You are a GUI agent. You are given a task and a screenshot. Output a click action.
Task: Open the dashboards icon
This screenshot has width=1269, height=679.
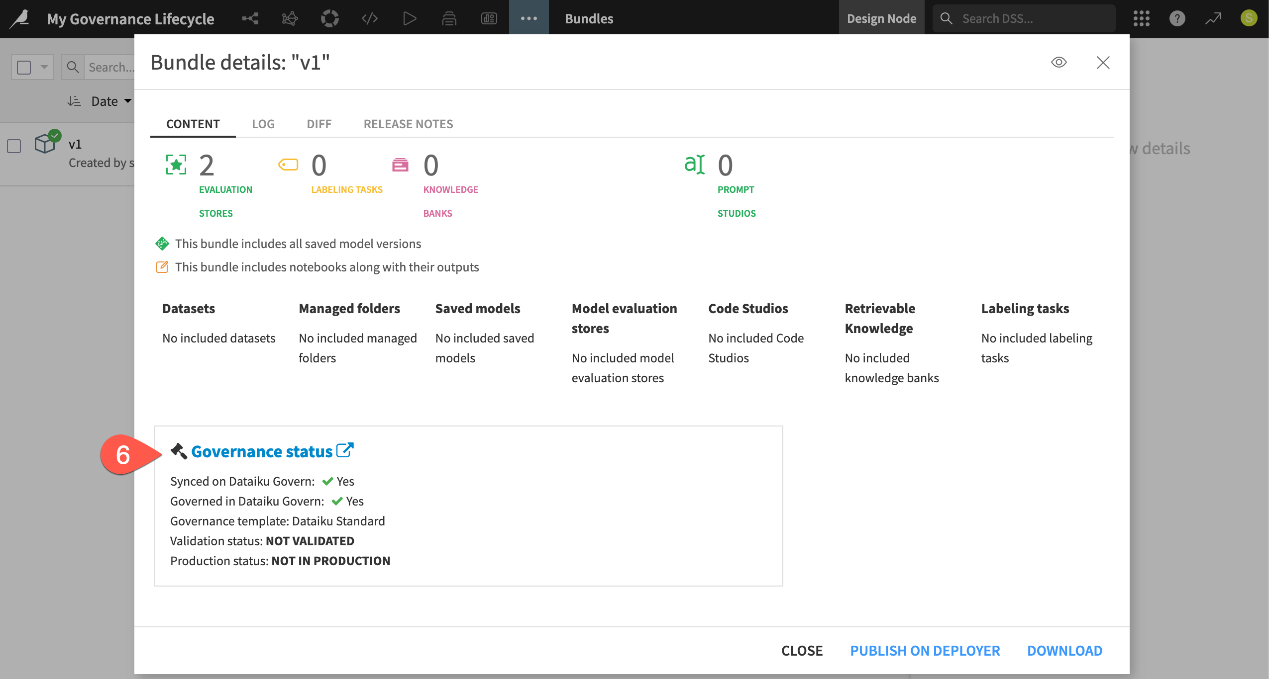(489, 19)
